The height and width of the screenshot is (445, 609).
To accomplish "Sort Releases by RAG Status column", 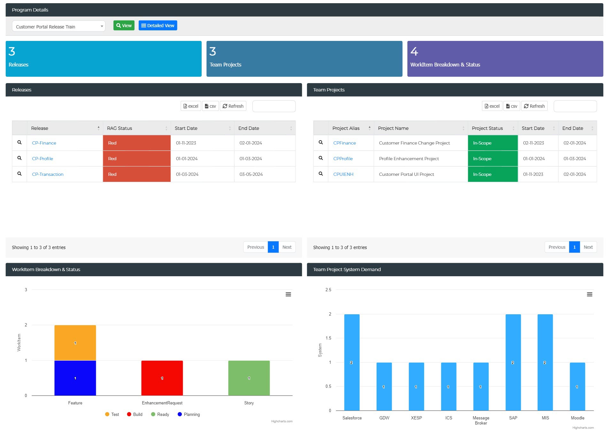I will click(x=137, y=128).
